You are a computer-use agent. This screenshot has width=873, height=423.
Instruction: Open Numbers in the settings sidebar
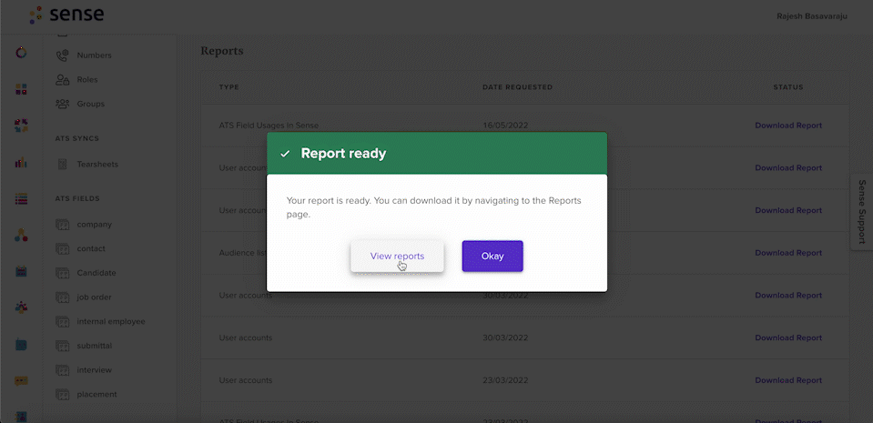pyautogui.click(x=94, y=55)
